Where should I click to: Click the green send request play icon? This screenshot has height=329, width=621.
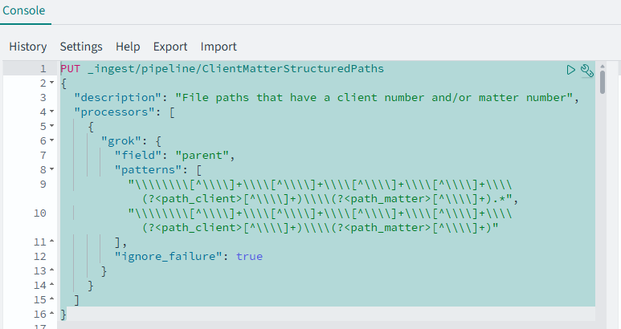571,70
